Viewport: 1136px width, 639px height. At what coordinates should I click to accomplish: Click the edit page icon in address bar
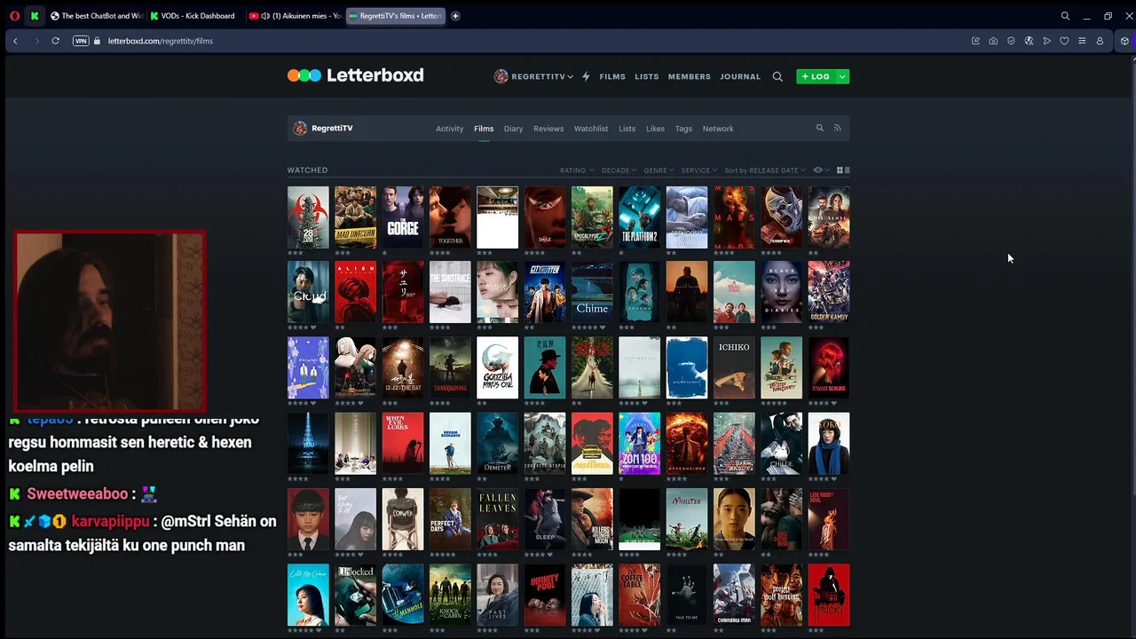coord(975,41)
